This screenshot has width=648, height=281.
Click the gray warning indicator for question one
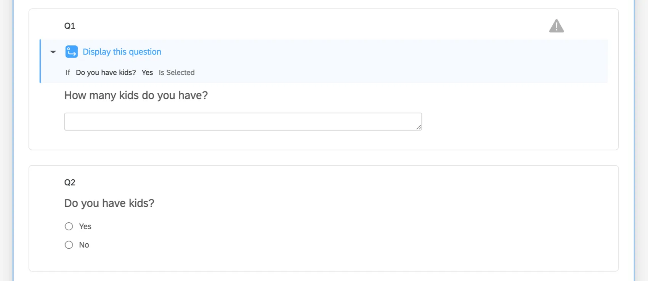pyautogui.click(x=556, y=26)
